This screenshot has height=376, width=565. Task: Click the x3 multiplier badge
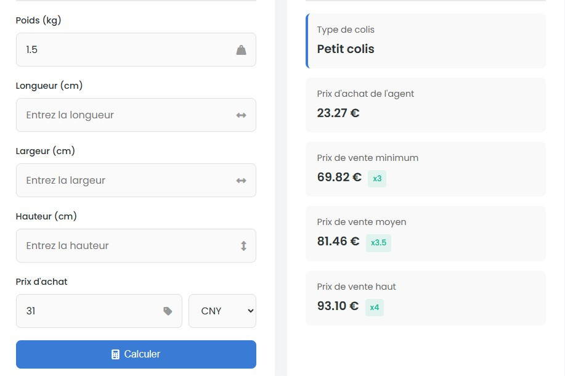(x=377, y=179)
